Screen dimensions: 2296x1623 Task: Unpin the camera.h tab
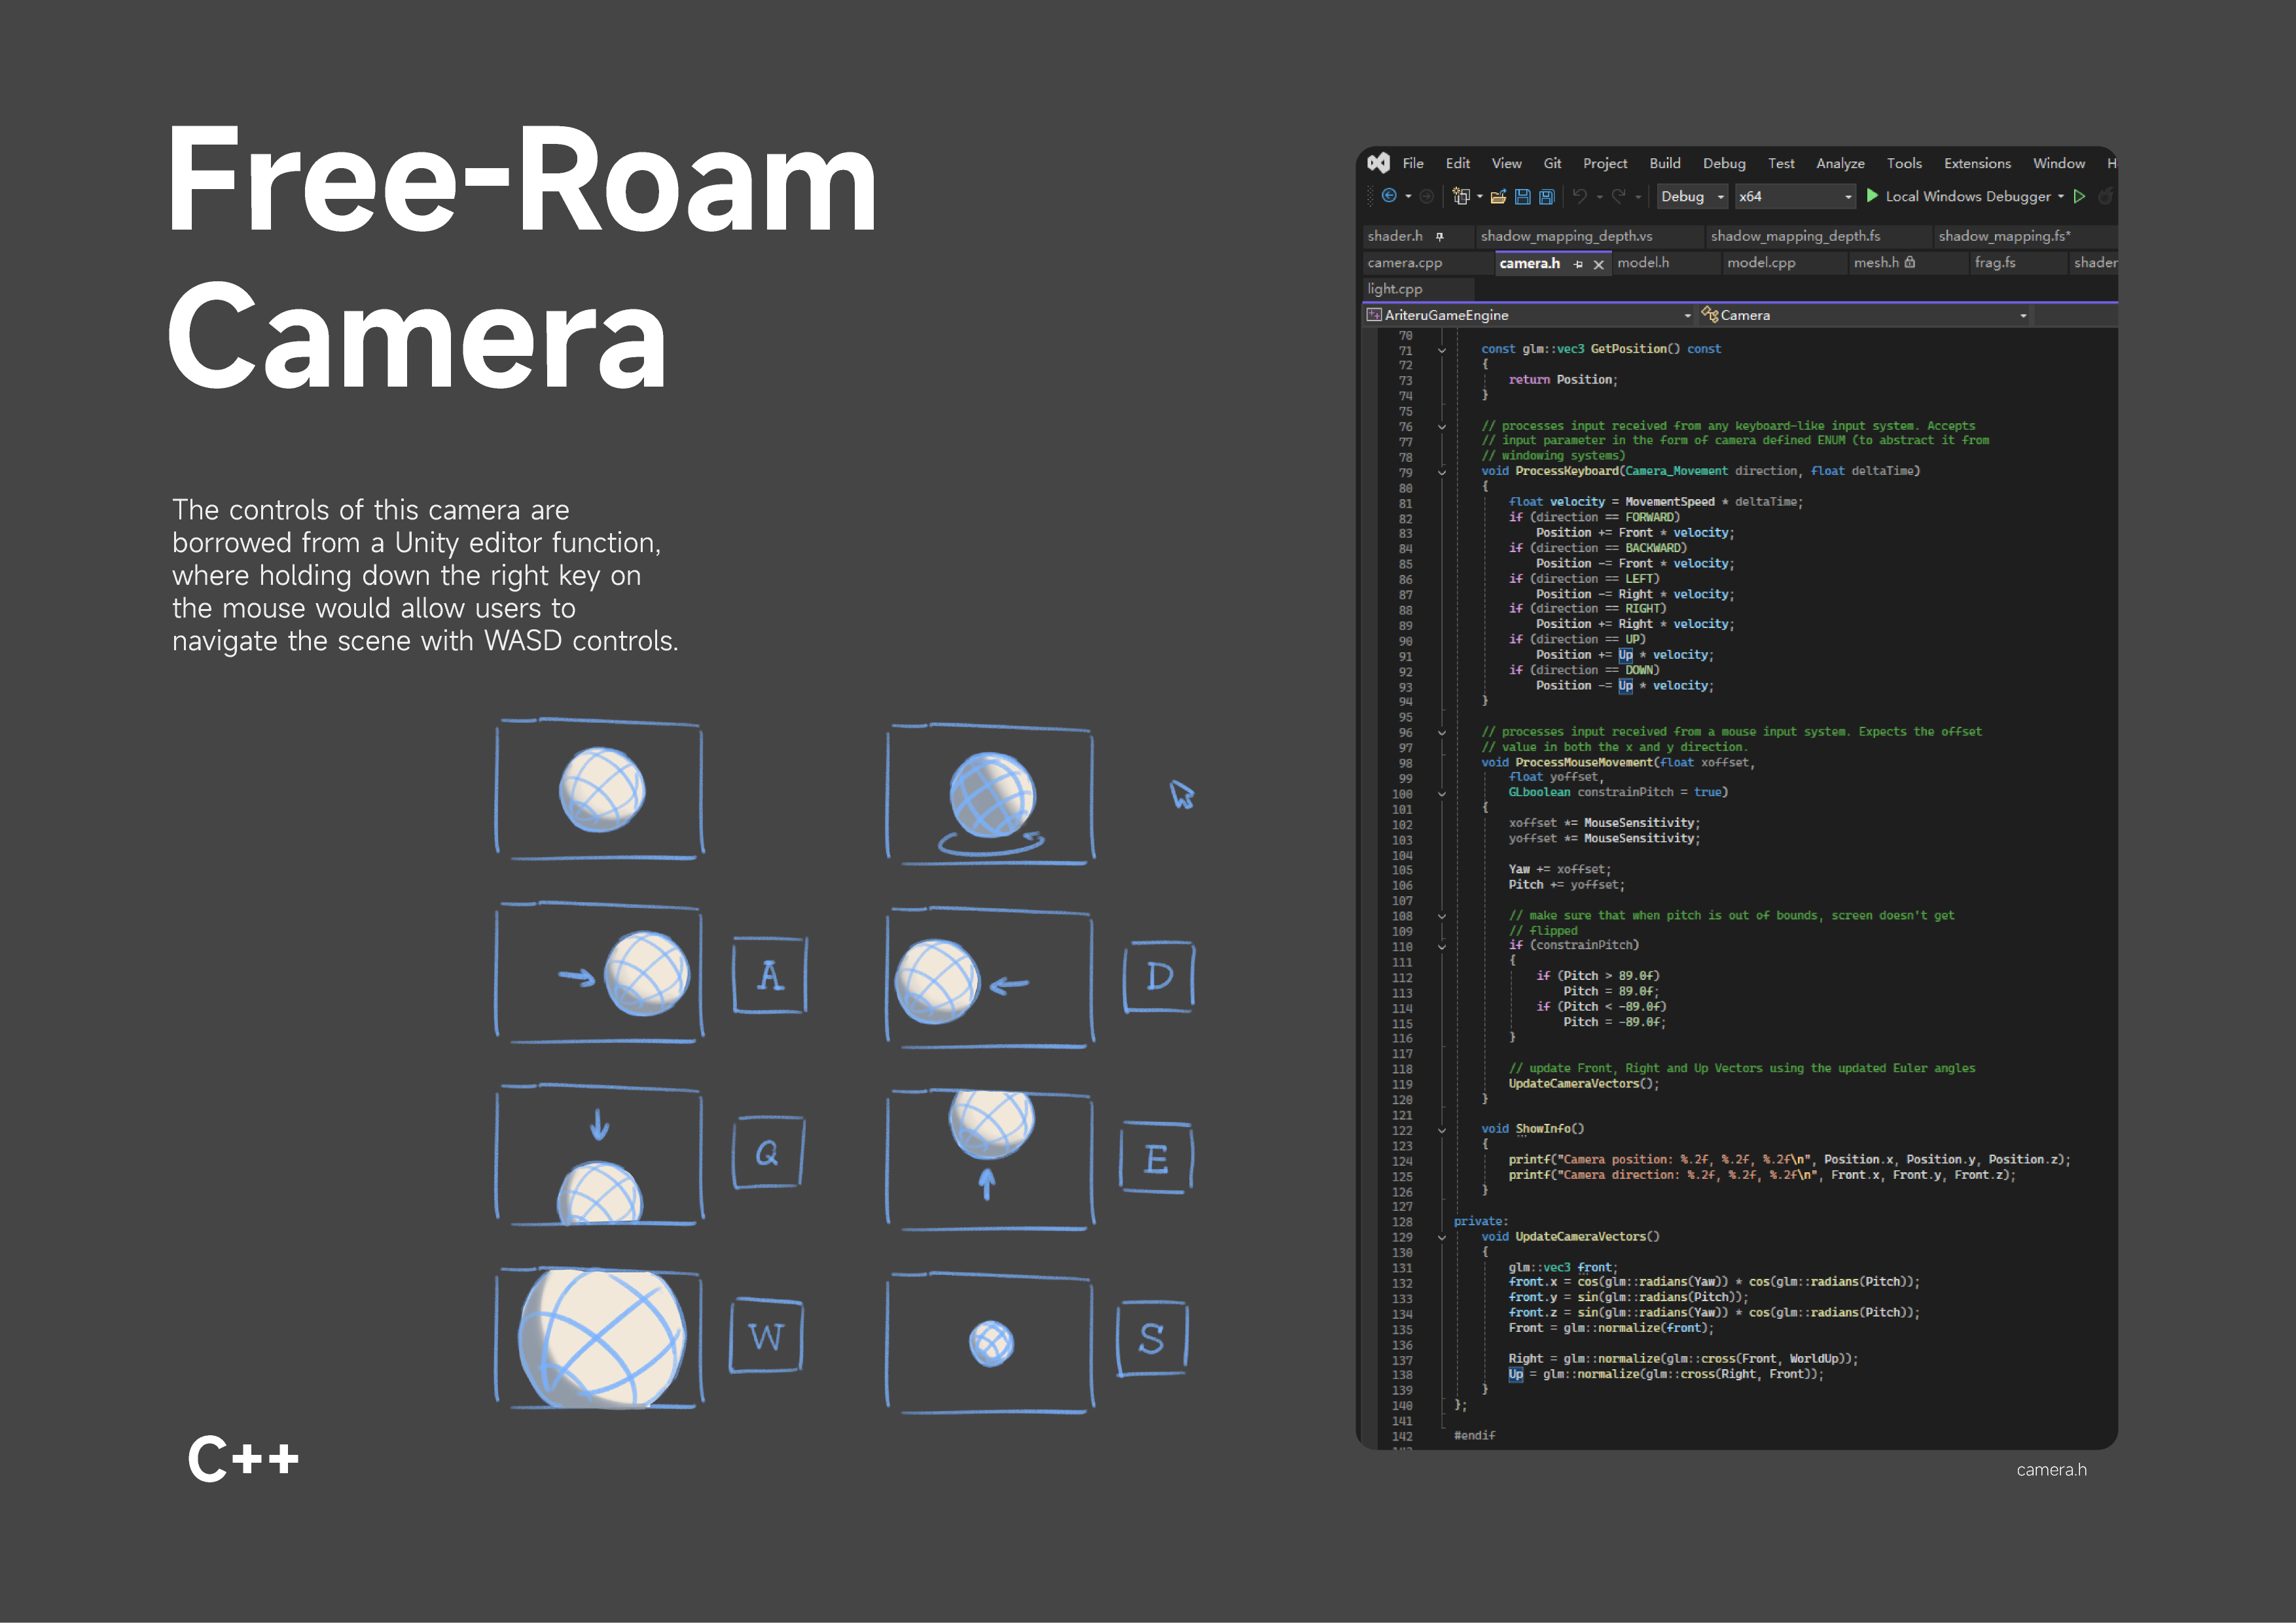coord(1579,263)
